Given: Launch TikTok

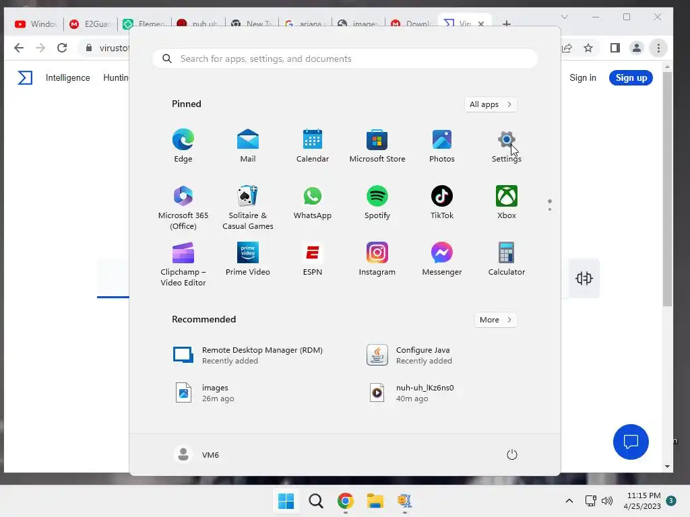Looking at the screenshot, I should [x=442, y=202].
